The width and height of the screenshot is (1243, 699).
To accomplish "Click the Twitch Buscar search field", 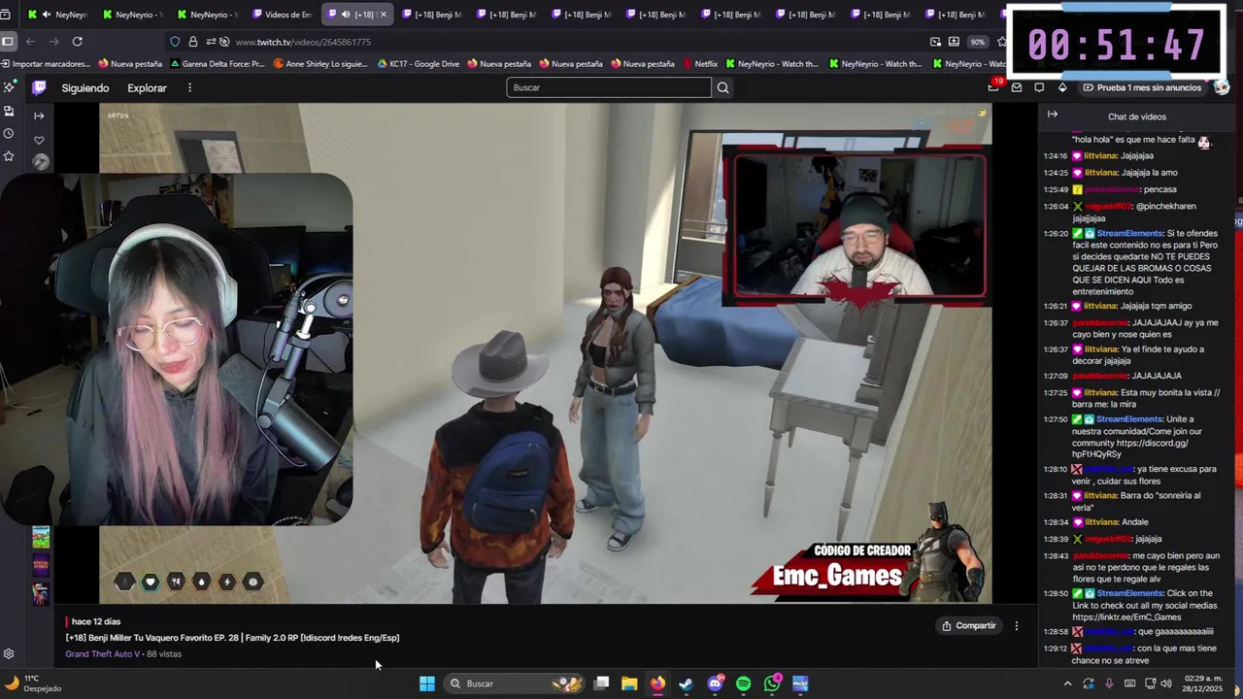I will pyautogui.click(x=609, y=87).
